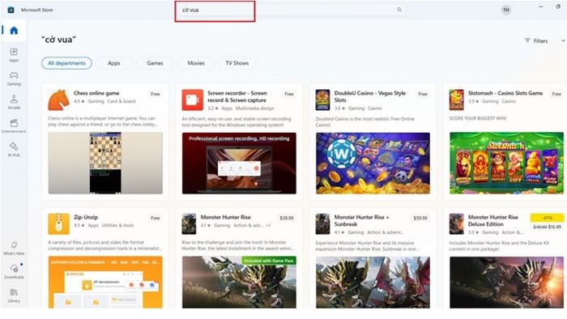The height and width of the screenshot is (319, 567).
Task: Click the search magnifier icon
Action: click(x=399, y=10)
